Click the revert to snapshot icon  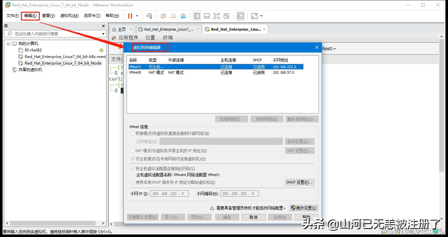pyautogui.click(x=173, y=16)
